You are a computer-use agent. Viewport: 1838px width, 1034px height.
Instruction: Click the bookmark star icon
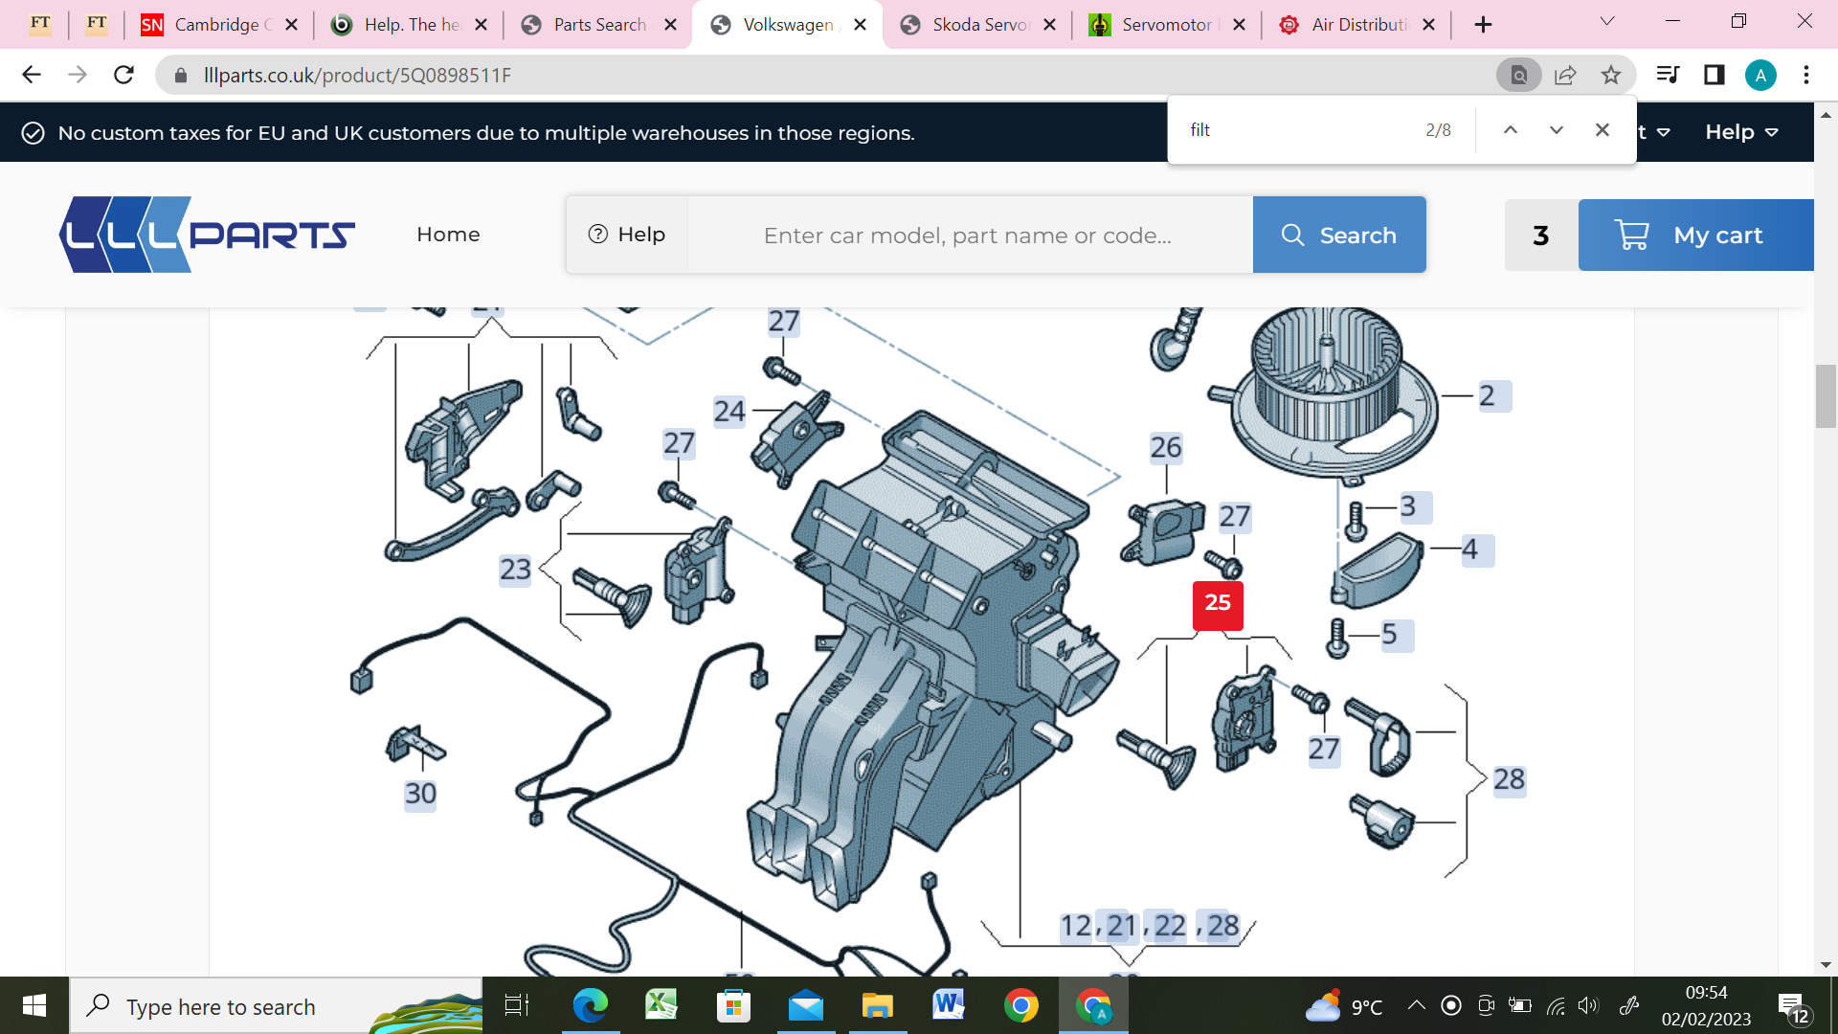click(1611, 75)
